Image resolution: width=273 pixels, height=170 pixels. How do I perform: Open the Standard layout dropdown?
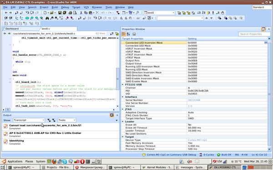[x=262, y=7]
